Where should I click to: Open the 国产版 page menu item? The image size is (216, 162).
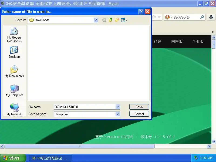[177, 42]
